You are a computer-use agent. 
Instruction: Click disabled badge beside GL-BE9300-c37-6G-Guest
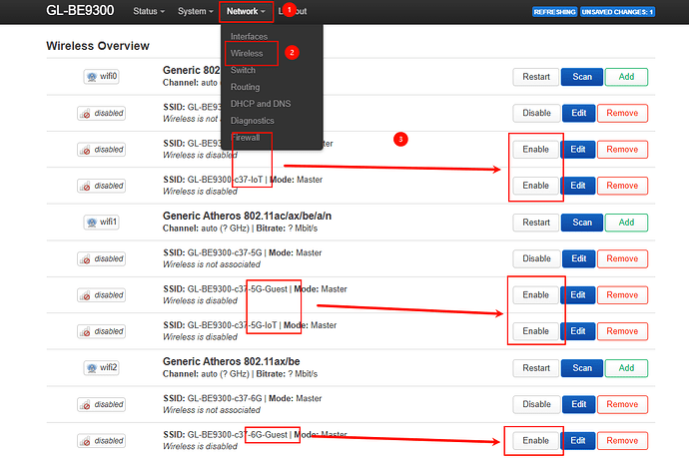click(x=102, y=440)
